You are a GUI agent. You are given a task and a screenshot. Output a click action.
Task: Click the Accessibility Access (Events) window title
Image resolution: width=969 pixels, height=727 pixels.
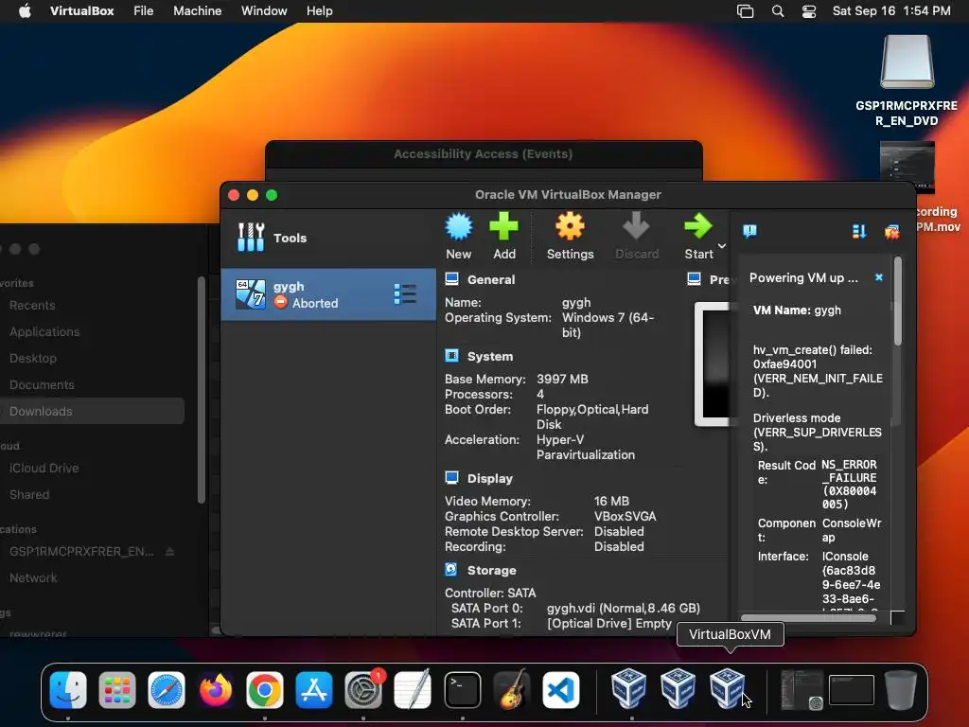(x=484, y=154)
